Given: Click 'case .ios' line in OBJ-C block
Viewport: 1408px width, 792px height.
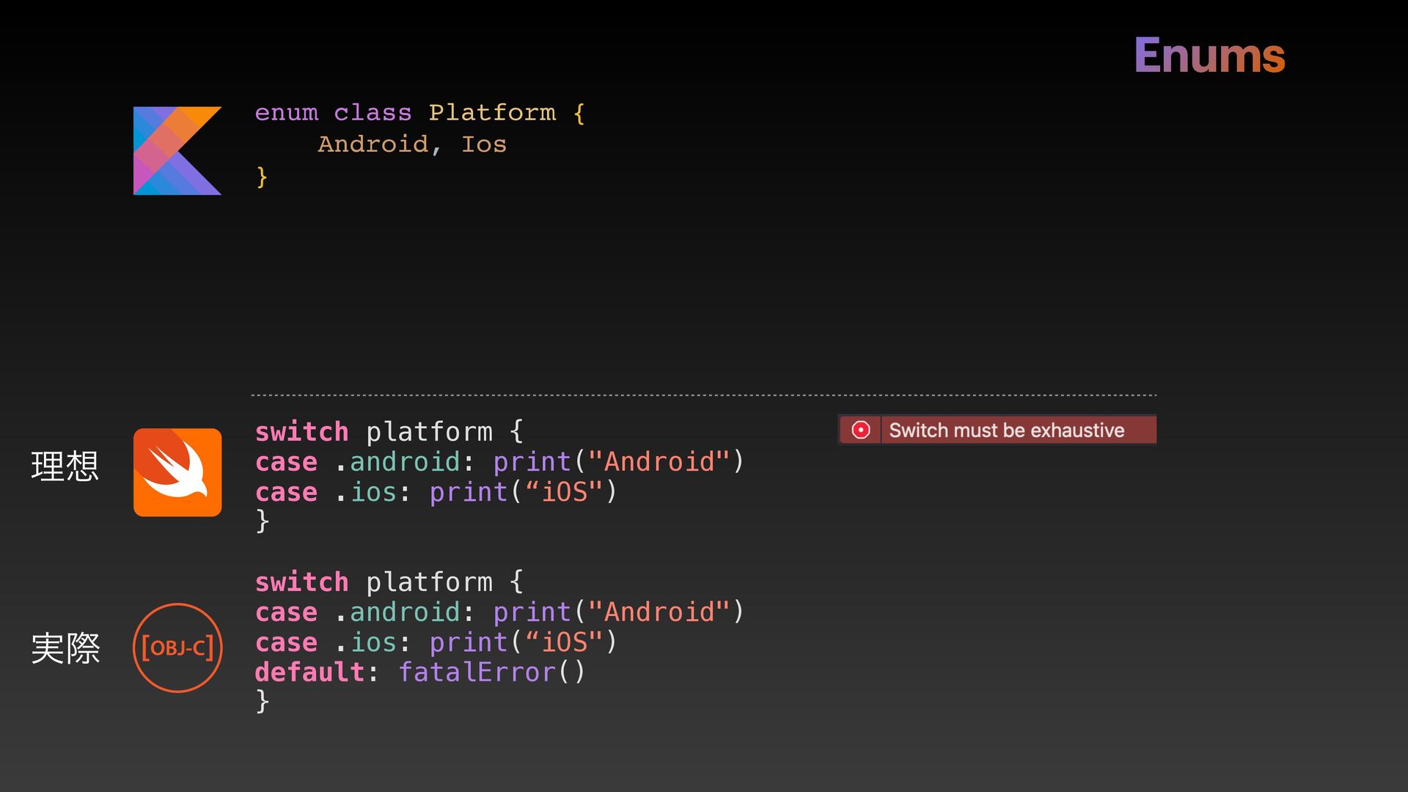Looking at the screenshot, I should point(436,642).
